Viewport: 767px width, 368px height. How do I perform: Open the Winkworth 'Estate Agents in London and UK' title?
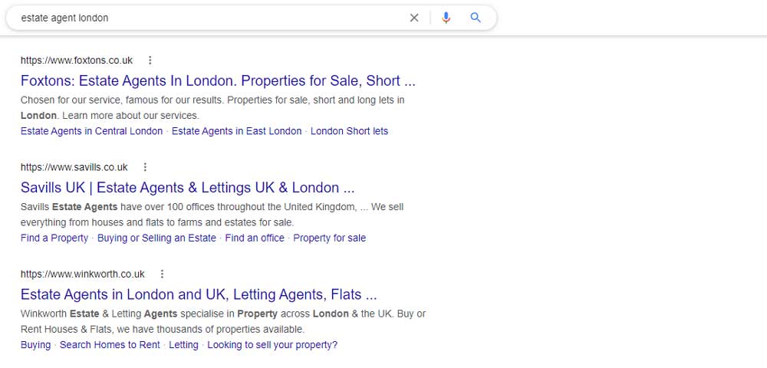pos(199,294)
